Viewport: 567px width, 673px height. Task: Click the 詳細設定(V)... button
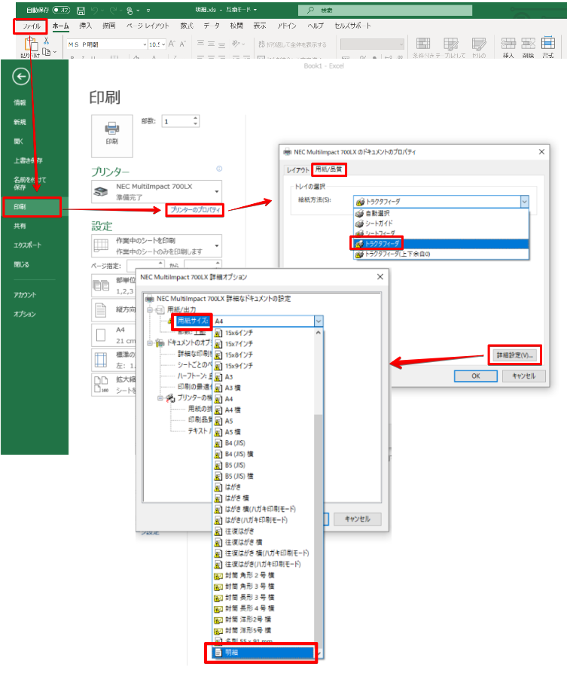pos(514,355)
